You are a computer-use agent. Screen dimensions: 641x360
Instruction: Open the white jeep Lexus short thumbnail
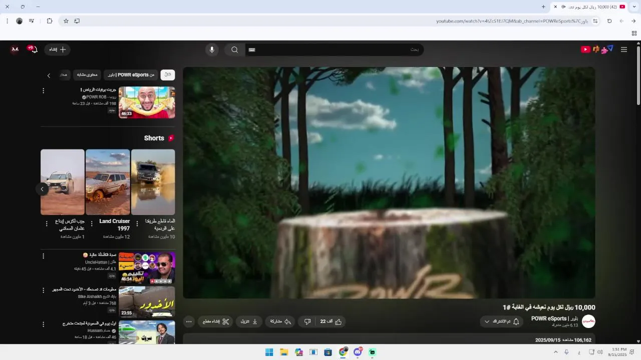63,182
